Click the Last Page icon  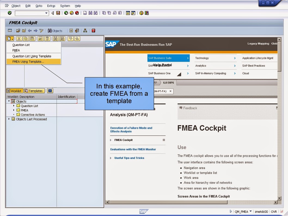coord(120,13)
